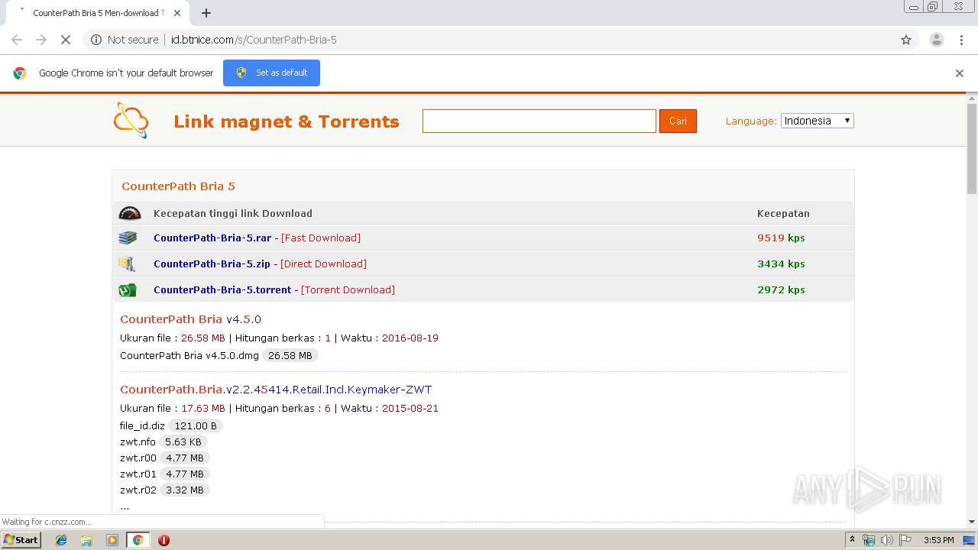Click the [Fast Download] link

click(321, 238)
